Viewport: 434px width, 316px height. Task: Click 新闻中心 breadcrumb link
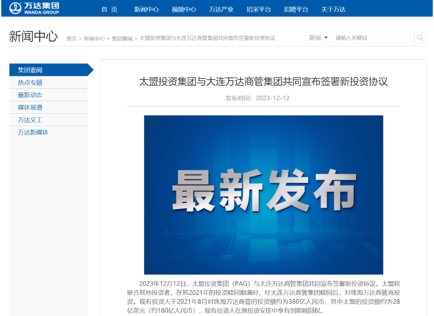[94, 39]
